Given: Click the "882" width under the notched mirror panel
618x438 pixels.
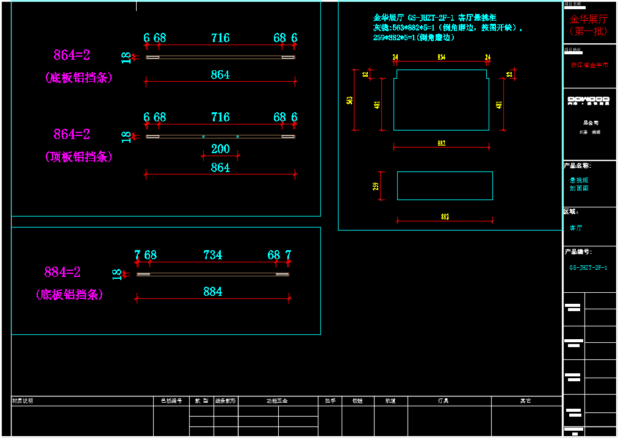Looking at the screenshot, I should [442, 143].
